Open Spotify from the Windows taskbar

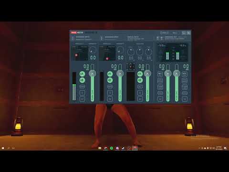coord(112,148)
